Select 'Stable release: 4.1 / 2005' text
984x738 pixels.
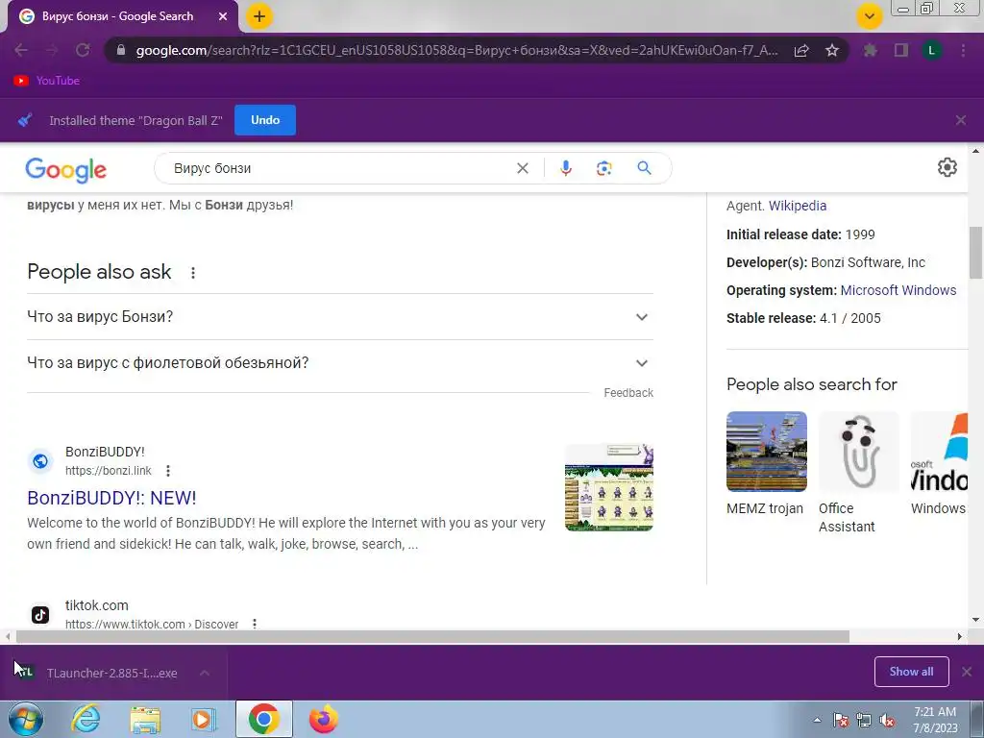point(803,318)
